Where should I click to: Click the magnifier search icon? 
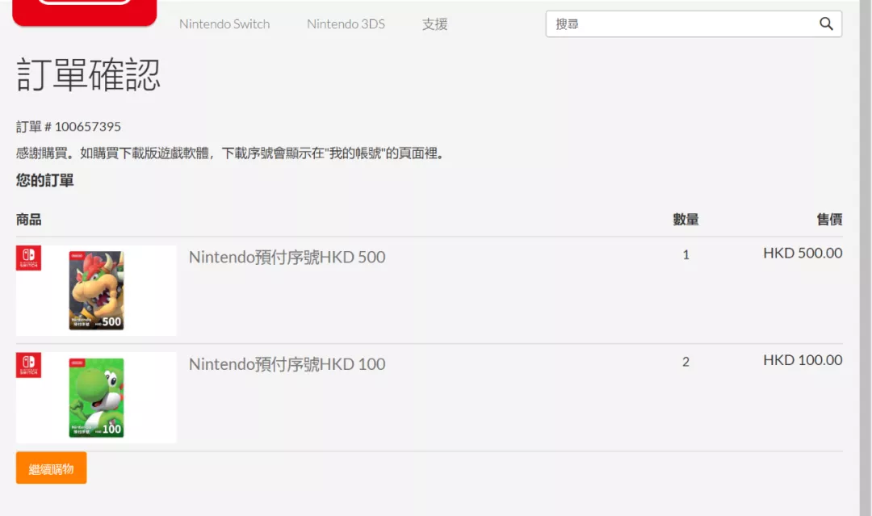[x=826, y=24]
